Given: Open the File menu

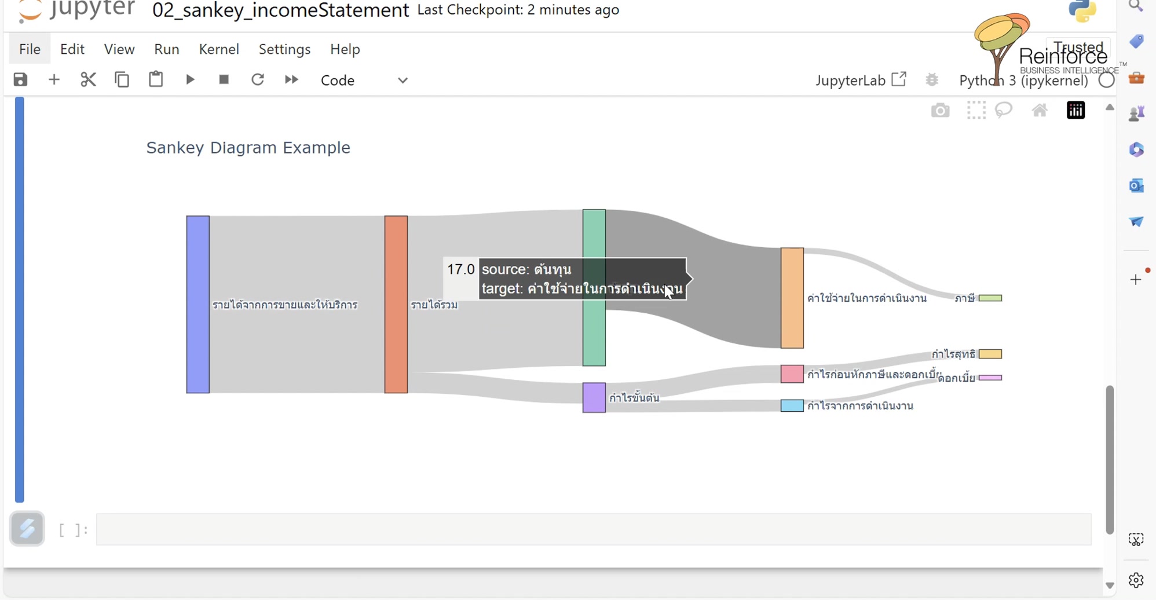Looking at the screenshot, I should (x=30, y=49).
